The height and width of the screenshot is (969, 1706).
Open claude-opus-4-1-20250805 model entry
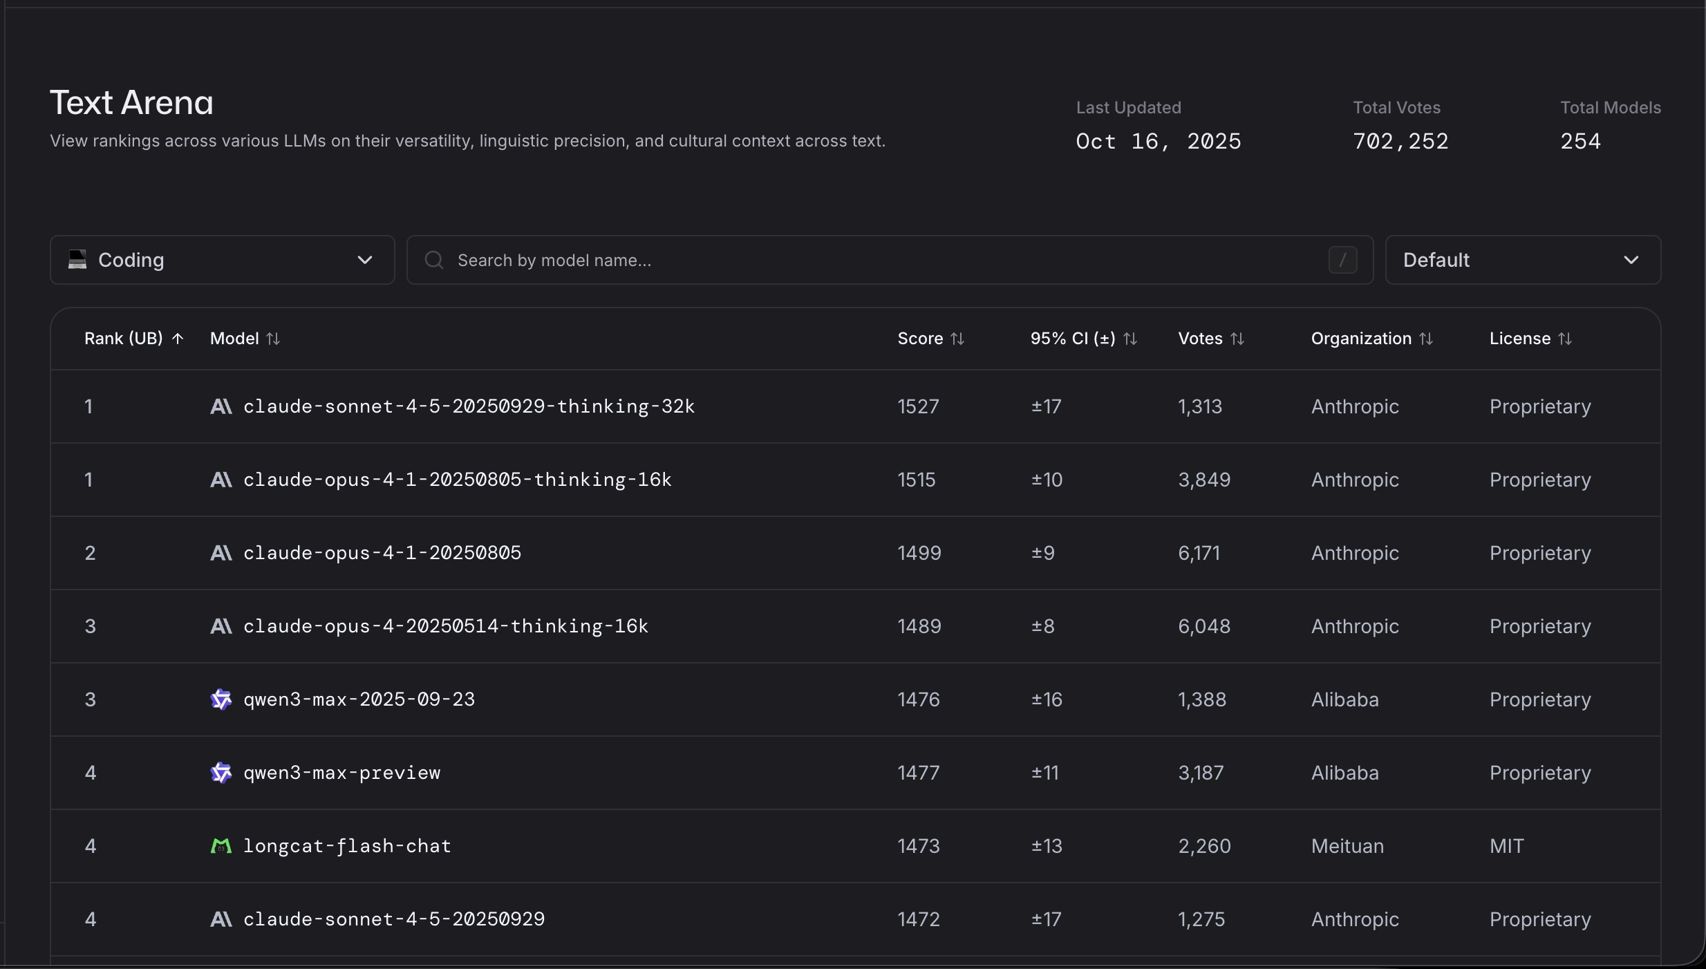(x=382, y=553)
